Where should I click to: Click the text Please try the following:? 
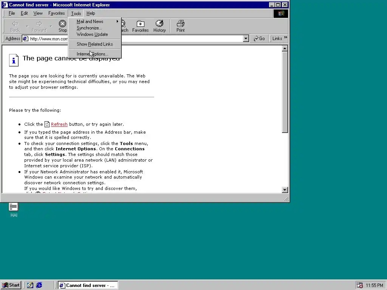click(x=35, y=110)
